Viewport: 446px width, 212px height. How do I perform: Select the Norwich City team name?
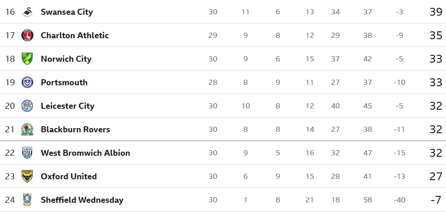[66, 59]
